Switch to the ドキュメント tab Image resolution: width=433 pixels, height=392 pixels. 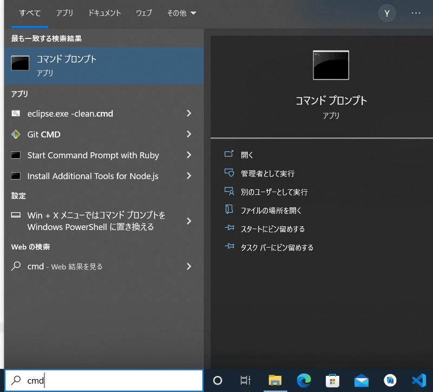coord(104,13)
